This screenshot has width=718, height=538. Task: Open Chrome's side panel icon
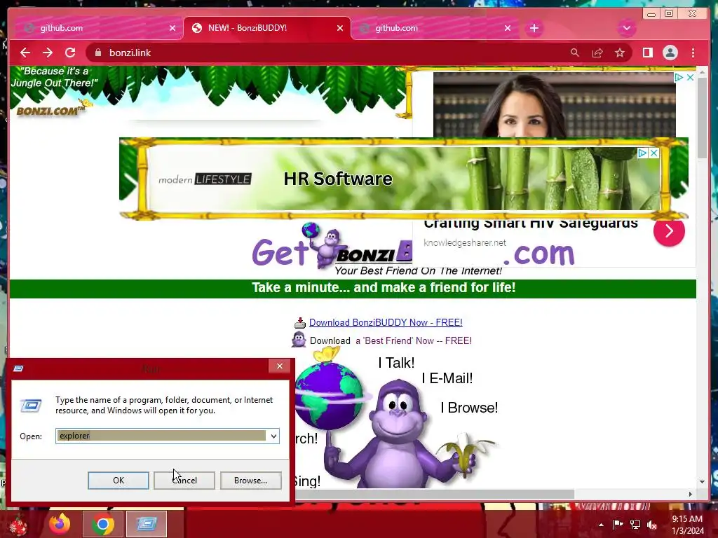647,53
